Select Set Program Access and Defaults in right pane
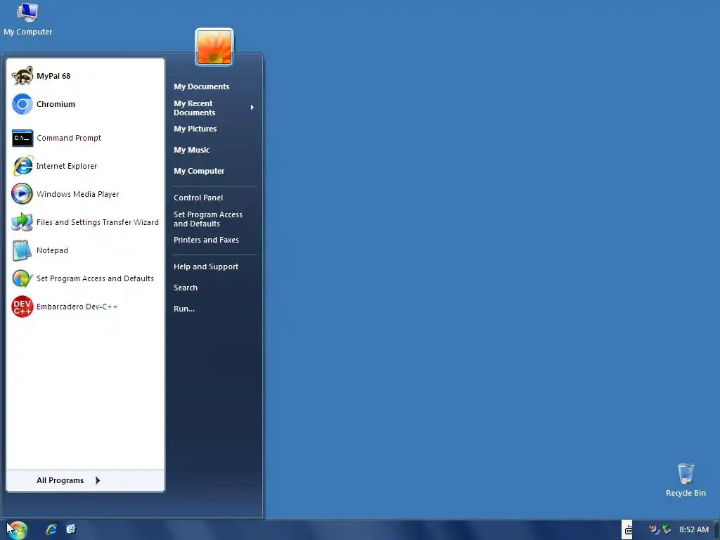The height and width of the screenshot is (540, 720). (214, 219)
